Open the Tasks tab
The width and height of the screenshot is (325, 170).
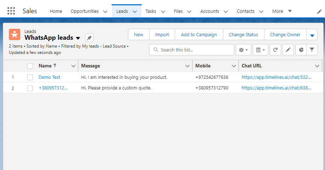point(151,11)
